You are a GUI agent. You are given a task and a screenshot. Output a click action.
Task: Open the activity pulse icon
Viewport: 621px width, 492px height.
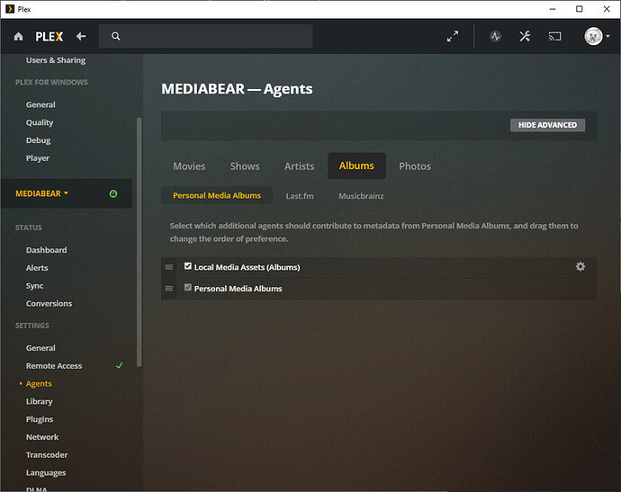(x=496, y=36)
